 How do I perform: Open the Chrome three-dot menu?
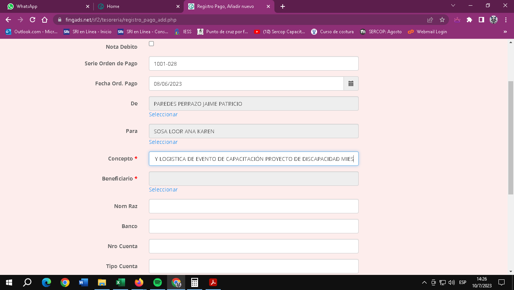506,20
